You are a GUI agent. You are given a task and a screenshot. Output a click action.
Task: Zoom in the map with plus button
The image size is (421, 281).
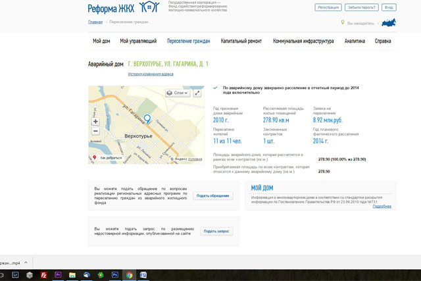point(95,122)
